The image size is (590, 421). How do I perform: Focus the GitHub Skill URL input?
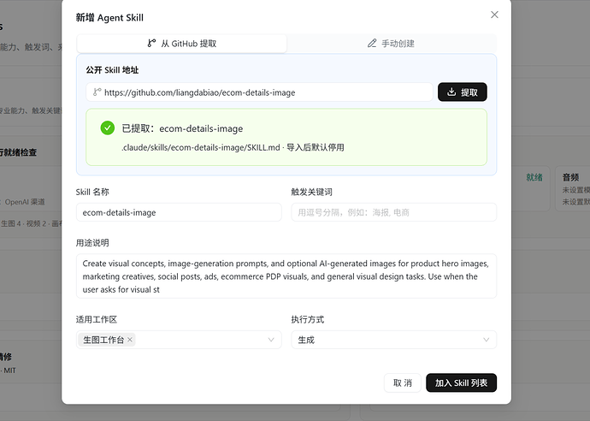[x=260, y=92]
